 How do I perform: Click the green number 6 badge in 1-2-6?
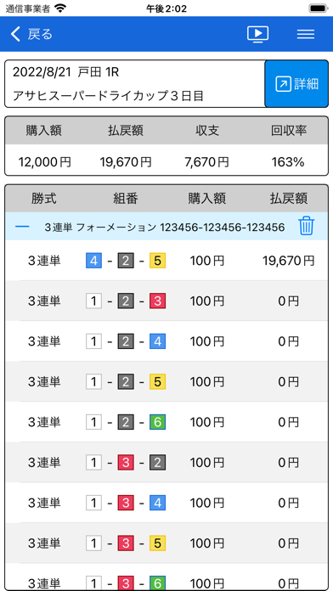(158, 422)
